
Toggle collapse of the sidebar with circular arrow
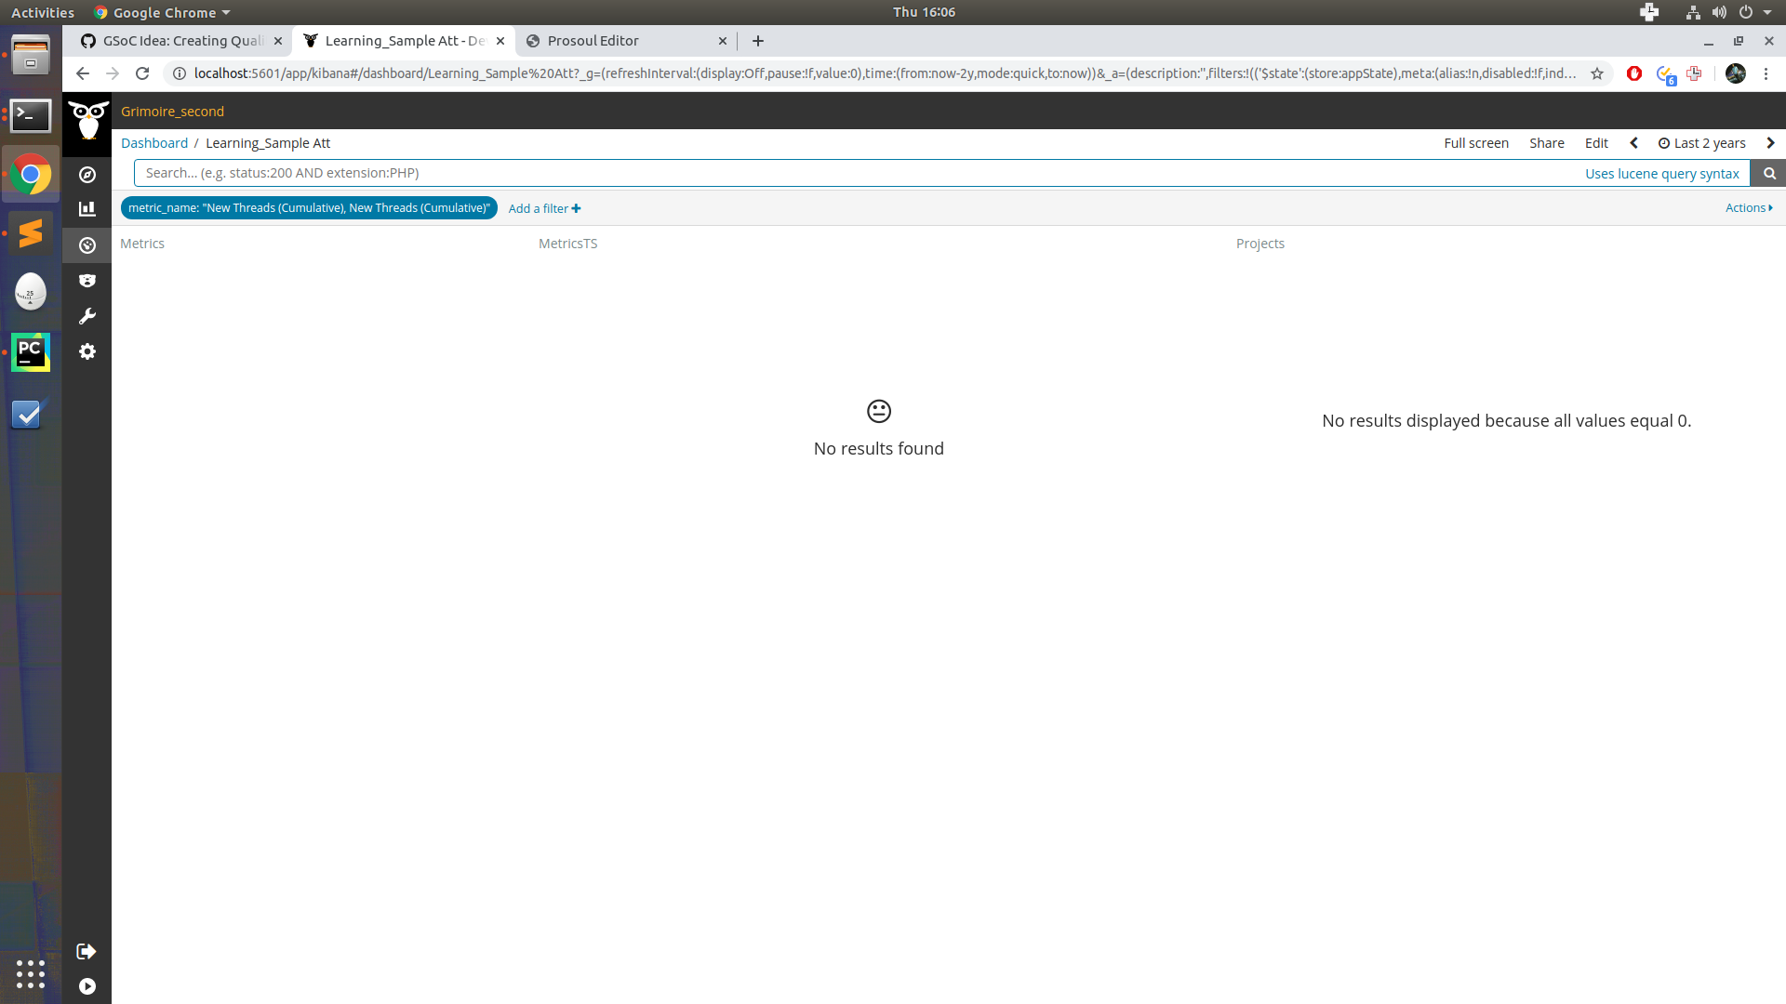[x=87, y=986]
